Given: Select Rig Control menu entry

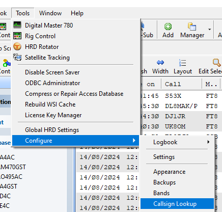Looking at the screenshot, I should point(76,36).
